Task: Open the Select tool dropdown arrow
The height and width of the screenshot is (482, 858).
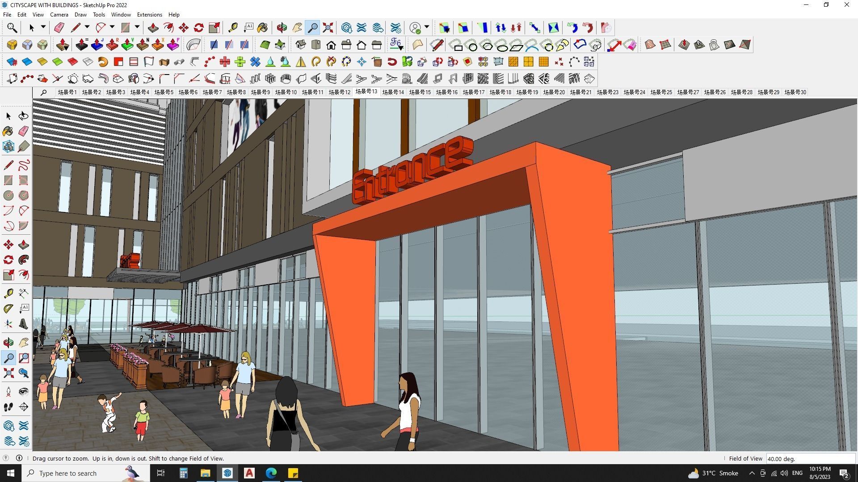Action: click(43, 27)
